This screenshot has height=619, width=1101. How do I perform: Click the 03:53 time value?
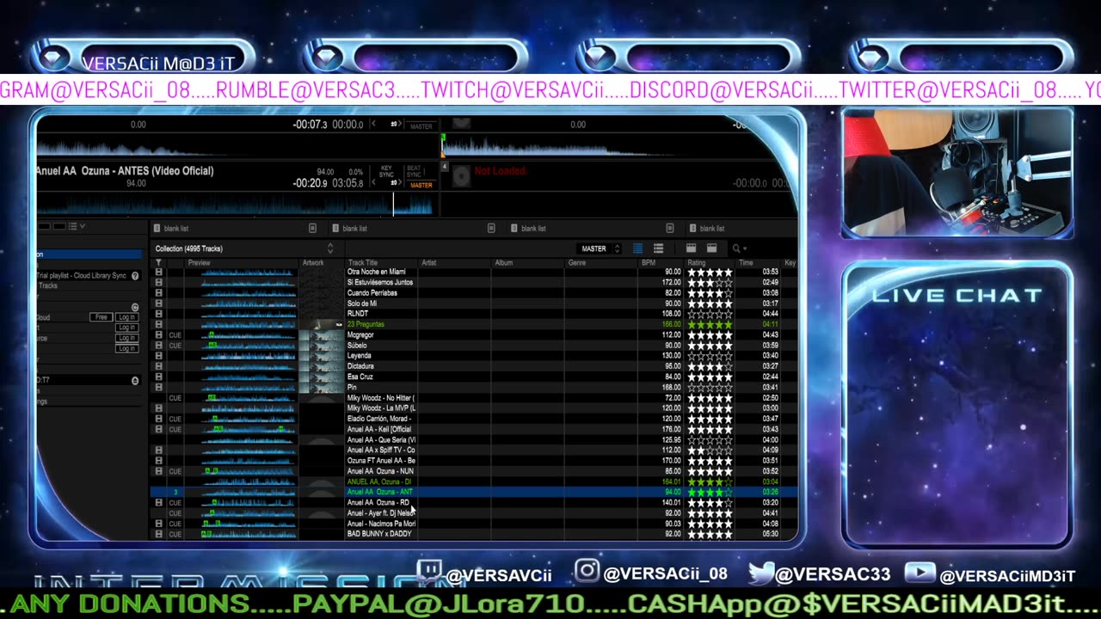click(x=770, y=272)
